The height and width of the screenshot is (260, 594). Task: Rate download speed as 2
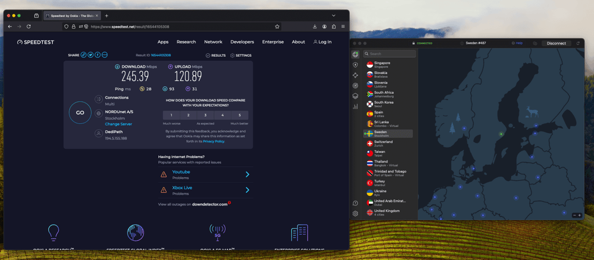[189, 115]
